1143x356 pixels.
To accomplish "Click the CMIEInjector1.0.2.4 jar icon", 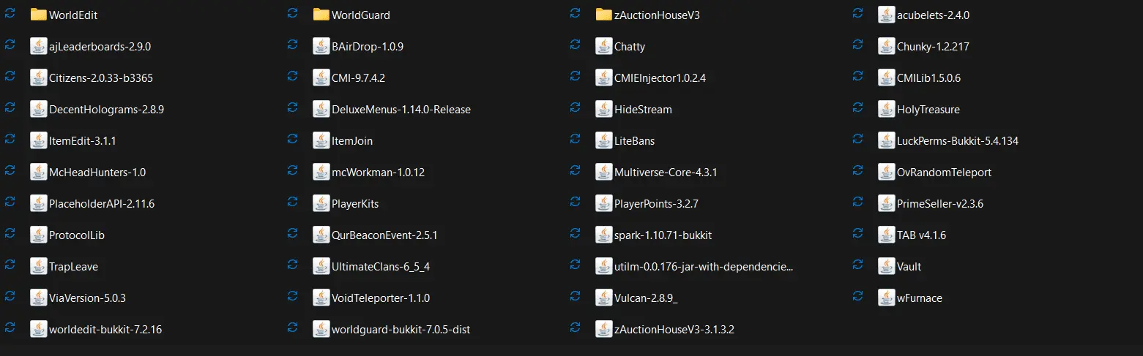I will (604, 77).
